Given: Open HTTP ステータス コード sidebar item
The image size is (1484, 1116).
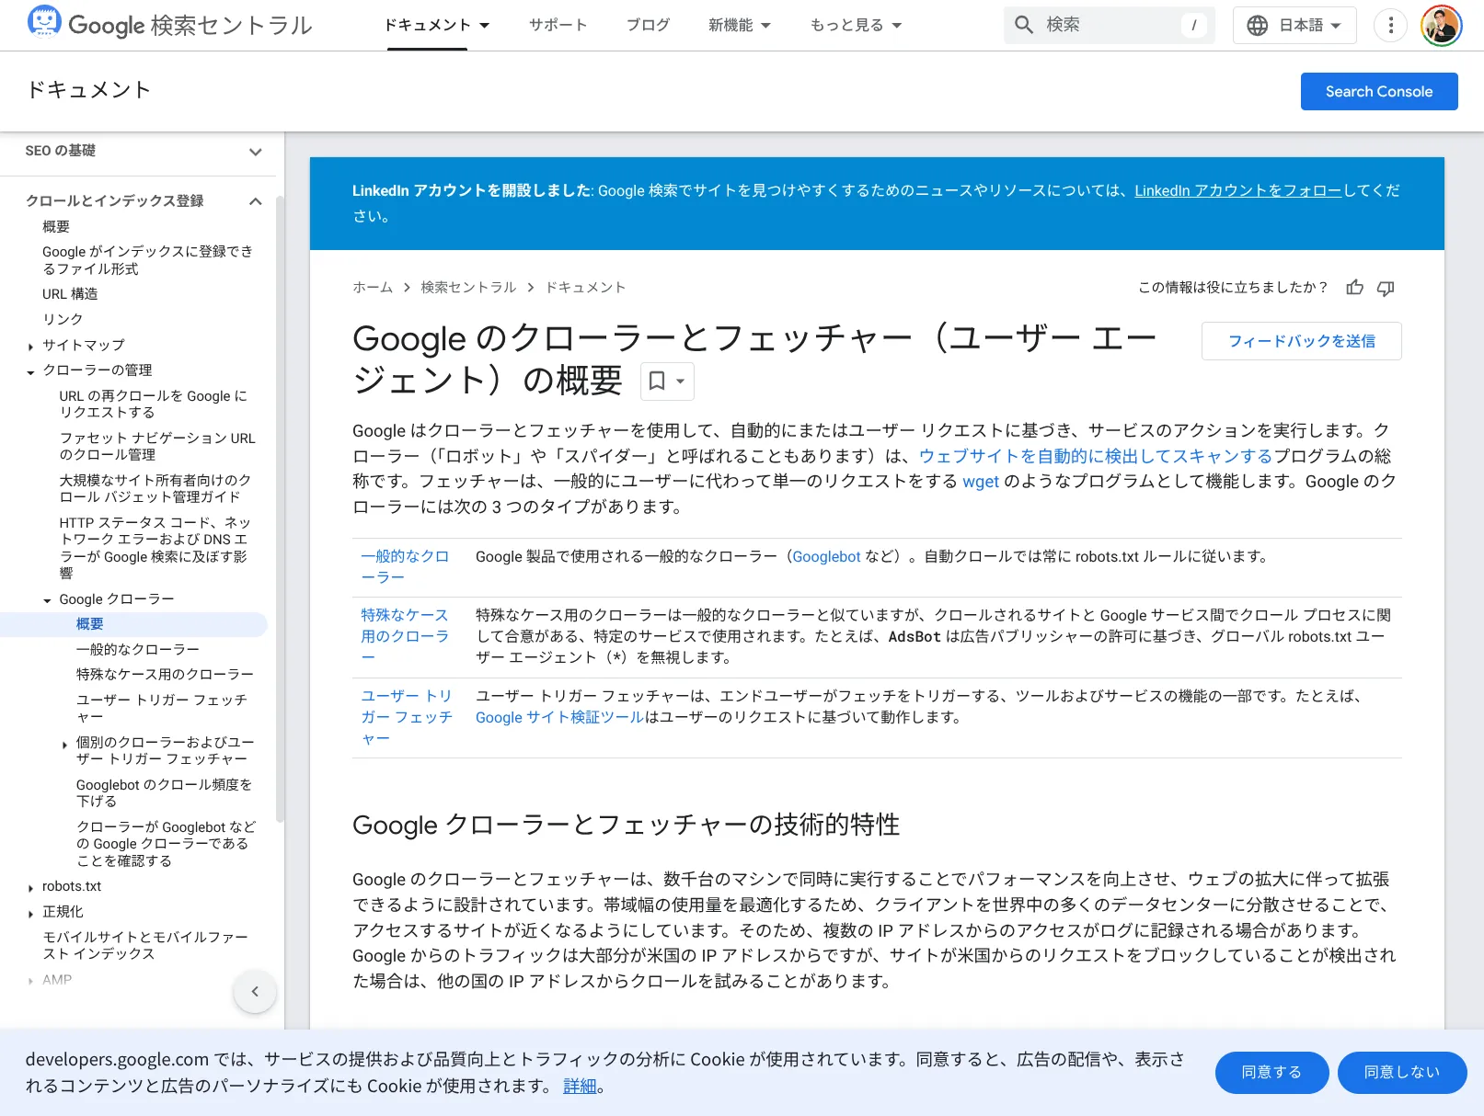Looking at the screenshot, I should (155, 548).
